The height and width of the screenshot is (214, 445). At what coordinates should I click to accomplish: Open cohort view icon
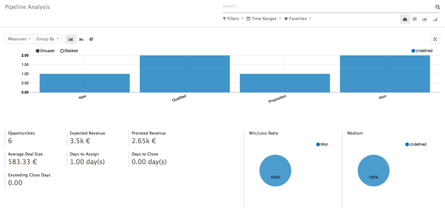pos(435,19)
